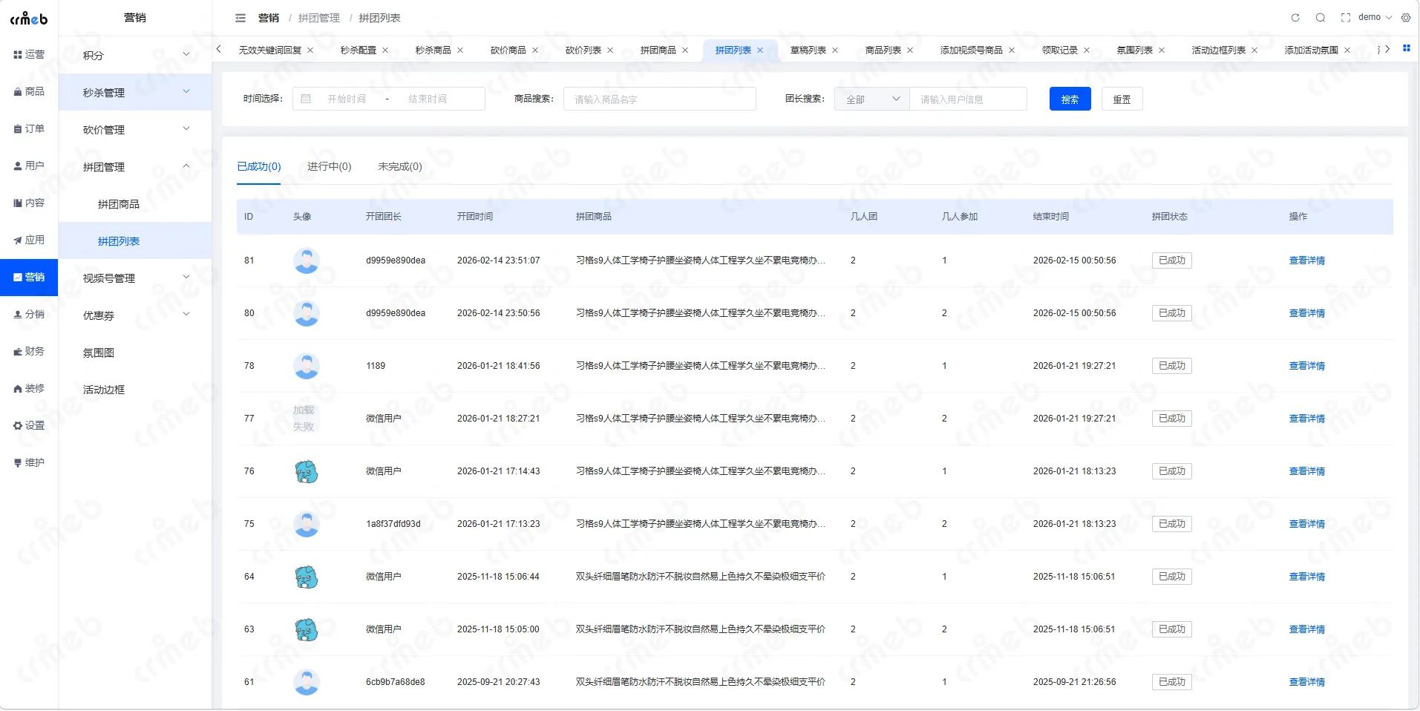Open 装修 in the left sidebar

click(x=29, y=388)
